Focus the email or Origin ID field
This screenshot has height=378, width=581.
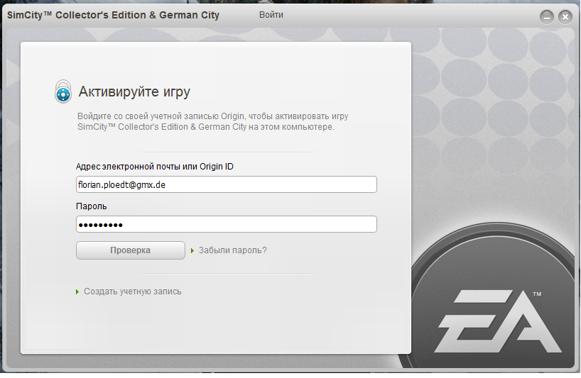coord(227,184)
